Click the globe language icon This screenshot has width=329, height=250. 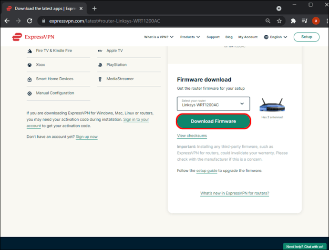[266, 37]
